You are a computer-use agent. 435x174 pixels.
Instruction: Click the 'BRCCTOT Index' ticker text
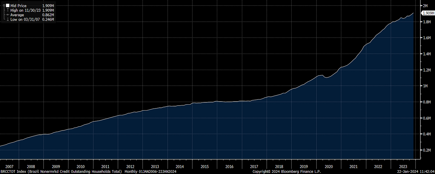click(x=13, y=172)
